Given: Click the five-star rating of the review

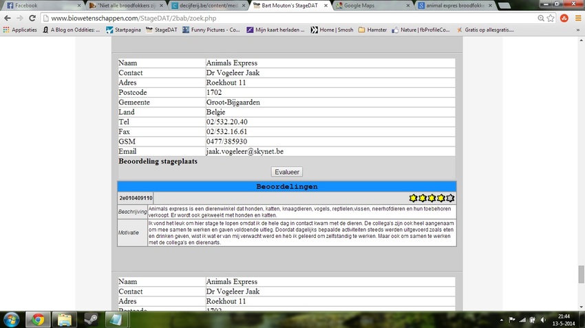Looking at the screenshot, I should tap(432, 198).
